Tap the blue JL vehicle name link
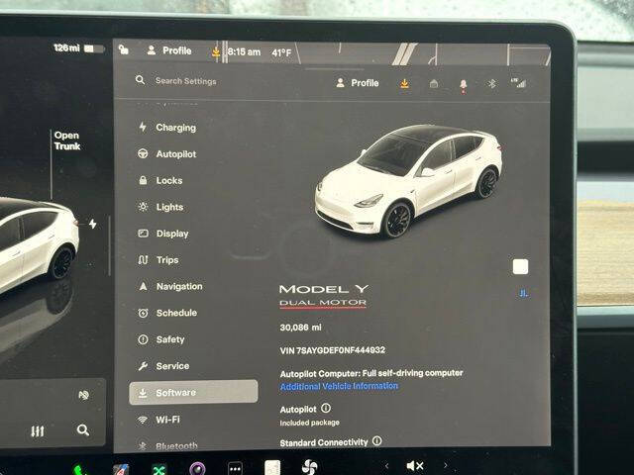The width and height of the screenshot is (634, 475). pyautogui.click(x=523, y=293)
